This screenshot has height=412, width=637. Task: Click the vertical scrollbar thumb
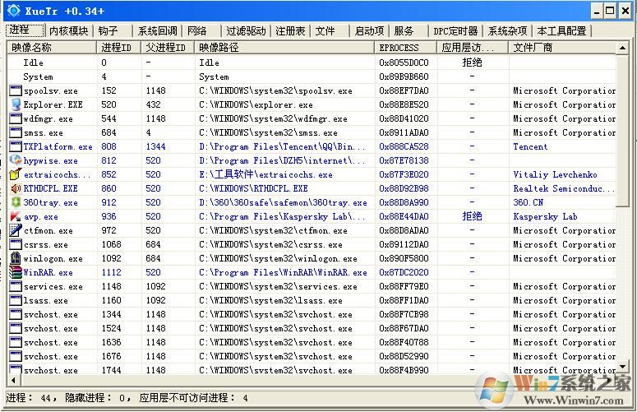click(x=622, y=131)
